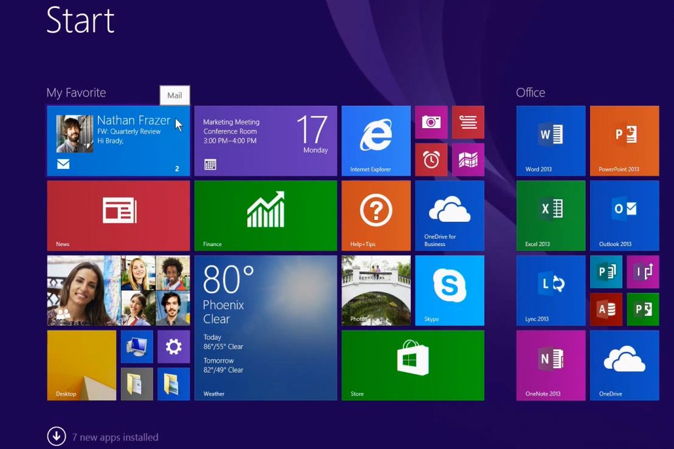Screen dimensions: 674x449
Task: Open the Finance tile
Action: click(266, 216)
